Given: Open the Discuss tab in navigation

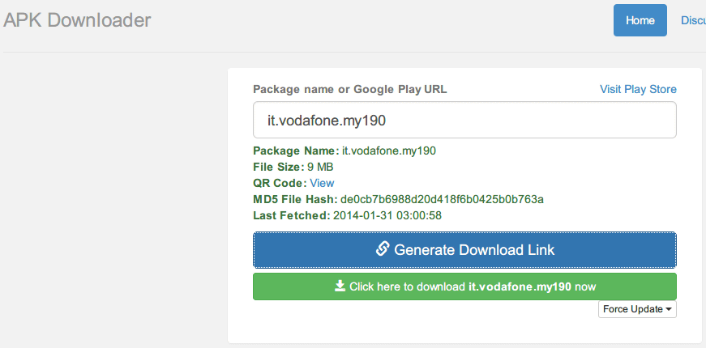Looking at the screenshot, I should 693,20.
